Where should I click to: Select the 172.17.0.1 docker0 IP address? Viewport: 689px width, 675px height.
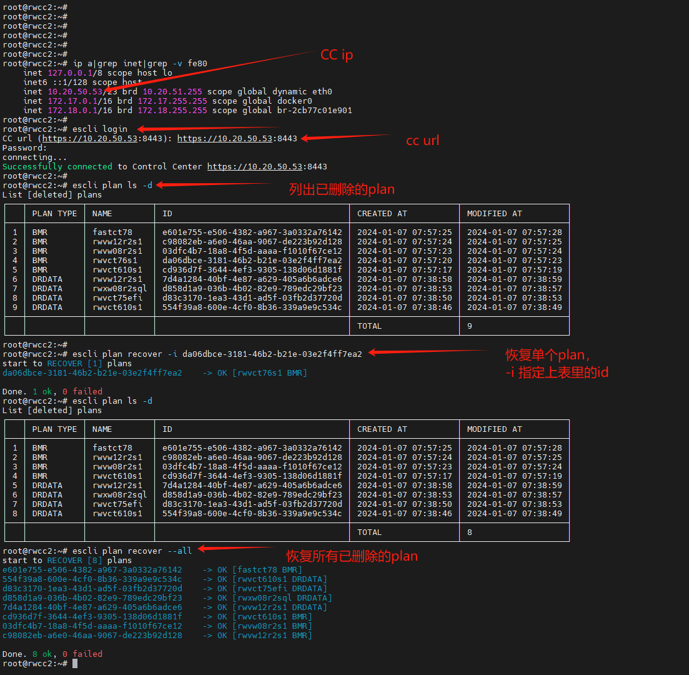click(x=72, y=101)
